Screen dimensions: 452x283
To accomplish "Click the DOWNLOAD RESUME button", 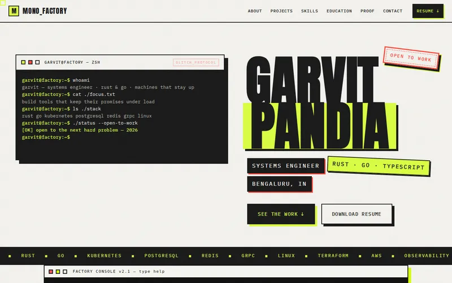I will tap(357, 214).
